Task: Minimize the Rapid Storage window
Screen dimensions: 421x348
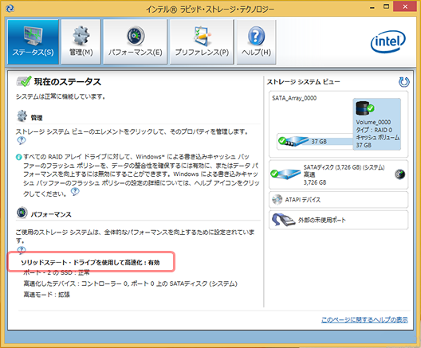Action: pyautogui.click(x=372, y=7)
